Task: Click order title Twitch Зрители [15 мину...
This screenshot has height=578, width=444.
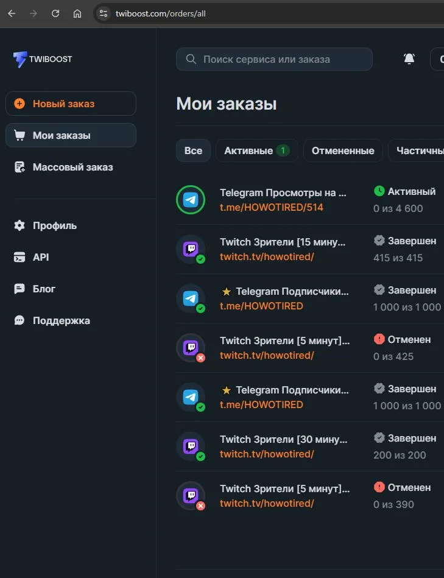Action: [283, 242]
